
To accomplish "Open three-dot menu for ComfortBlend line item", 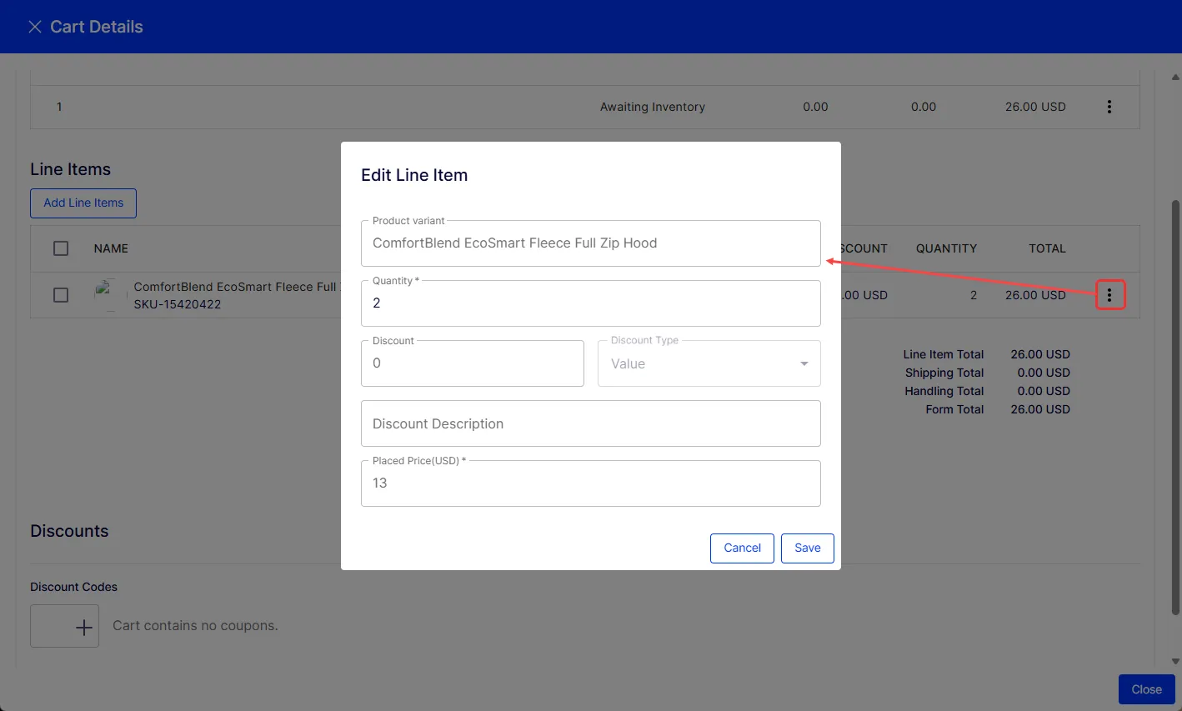I will pyautogui.click(x=1109, y=295).
